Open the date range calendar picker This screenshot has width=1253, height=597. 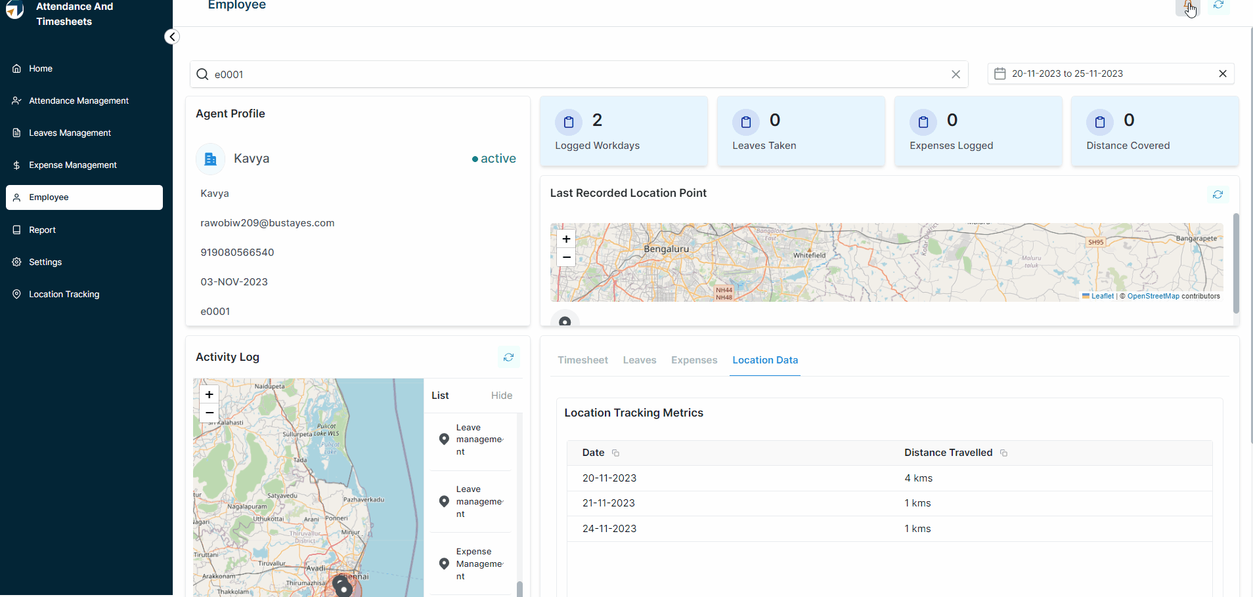coord(1000,74)
